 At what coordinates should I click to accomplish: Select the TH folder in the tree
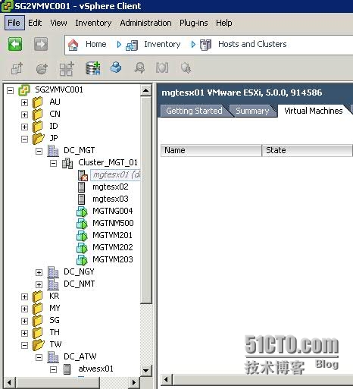(55, 332)
